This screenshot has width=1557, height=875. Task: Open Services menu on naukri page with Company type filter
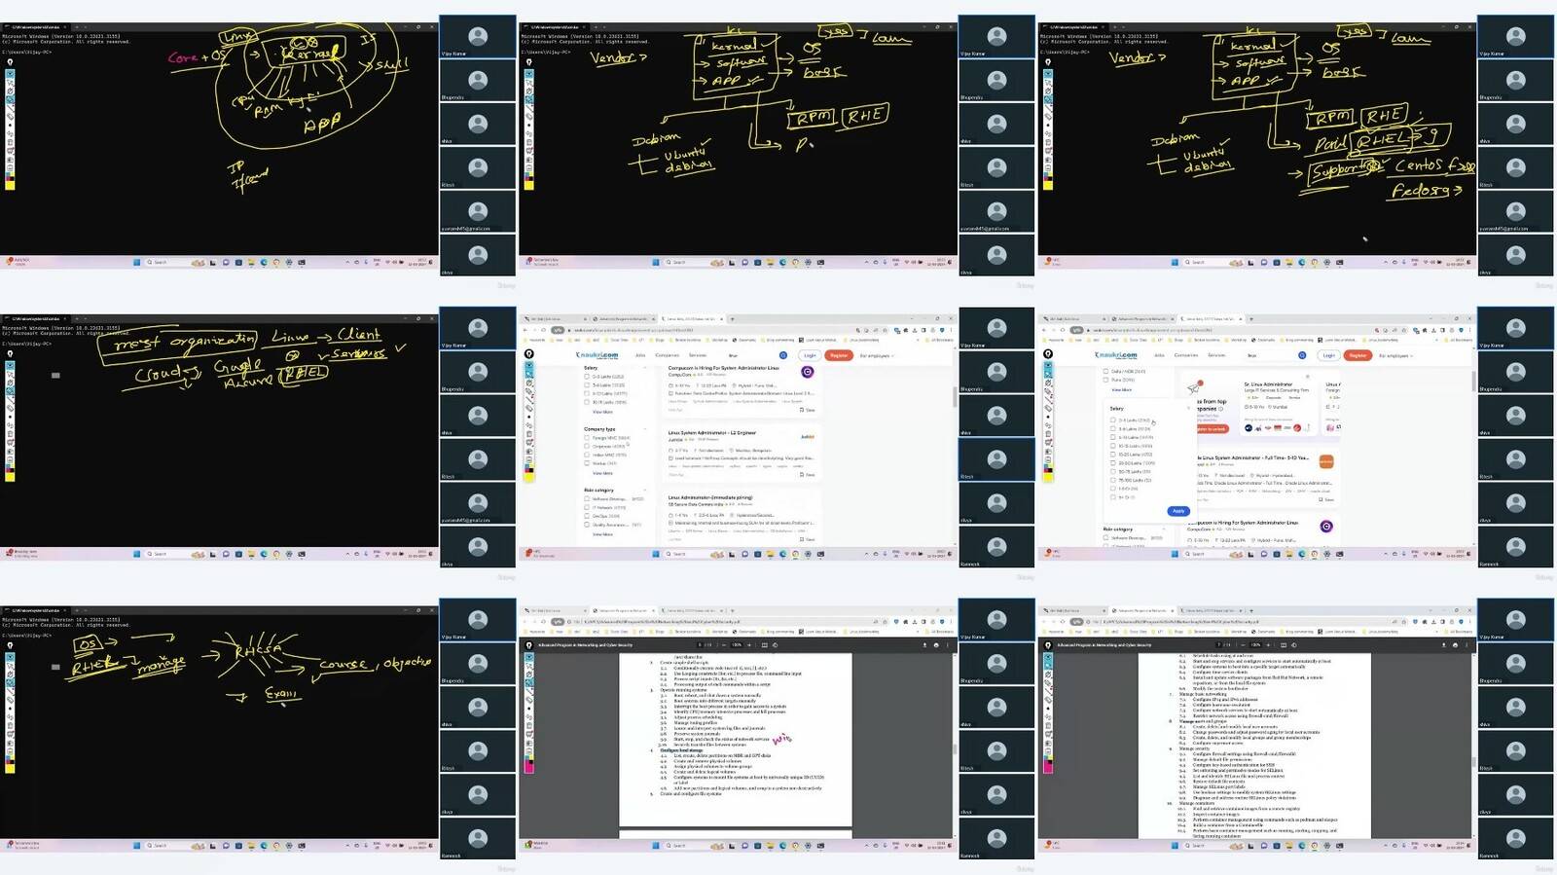click(698, 355)
